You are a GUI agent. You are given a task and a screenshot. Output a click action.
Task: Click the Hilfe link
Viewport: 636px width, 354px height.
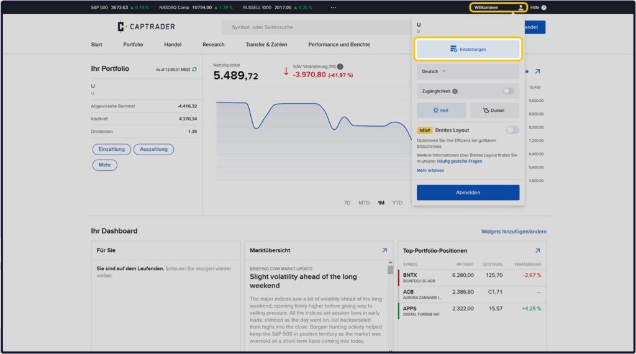[x=535, y=7]
